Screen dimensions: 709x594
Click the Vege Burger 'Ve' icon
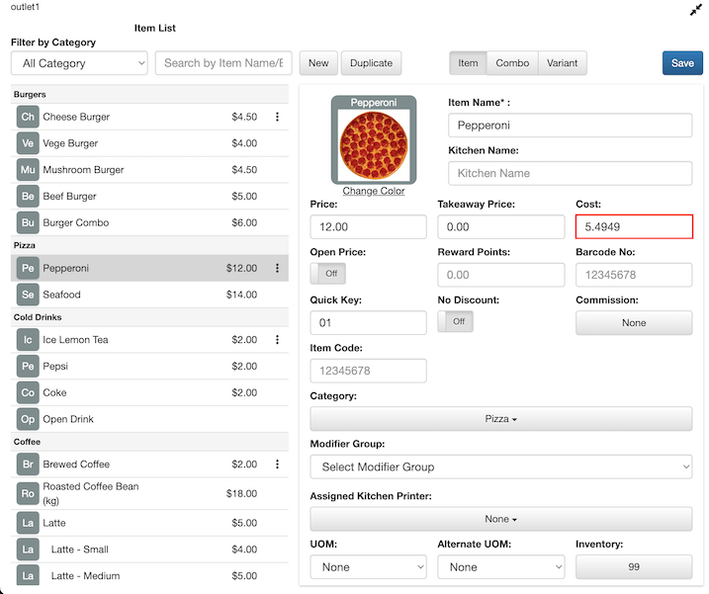point(28,143)
